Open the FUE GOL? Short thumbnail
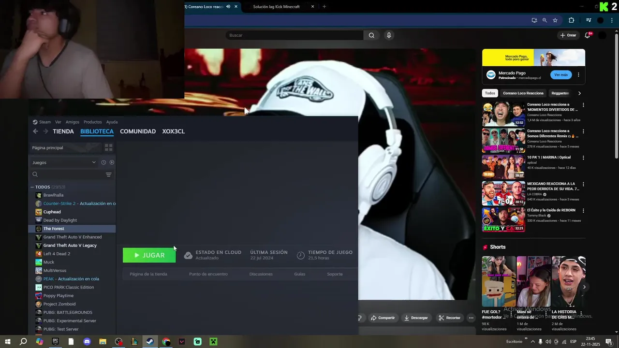 (x=499, y=281)
